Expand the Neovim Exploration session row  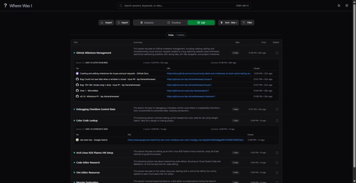176,181
